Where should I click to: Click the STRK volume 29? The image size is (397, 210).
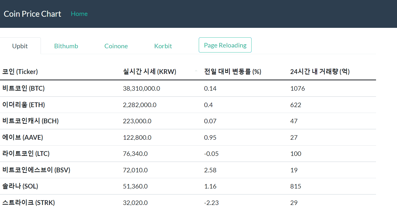tap(294, 203)
